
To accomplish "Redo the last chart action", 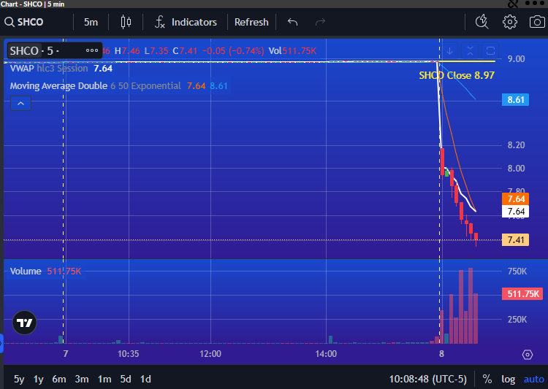I will pos(320,22).
